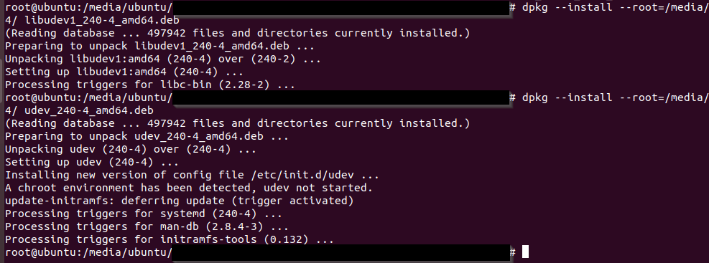Image resolution: width=709 pixels, height=263 pixels.
Task: Click the terminal cursor block at the last prompt
Action: (525, 252)
